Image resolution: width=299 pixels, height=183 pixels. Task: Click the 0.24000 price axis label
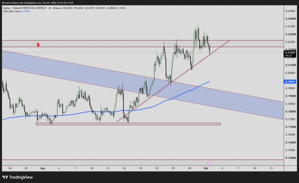point(290,18)
